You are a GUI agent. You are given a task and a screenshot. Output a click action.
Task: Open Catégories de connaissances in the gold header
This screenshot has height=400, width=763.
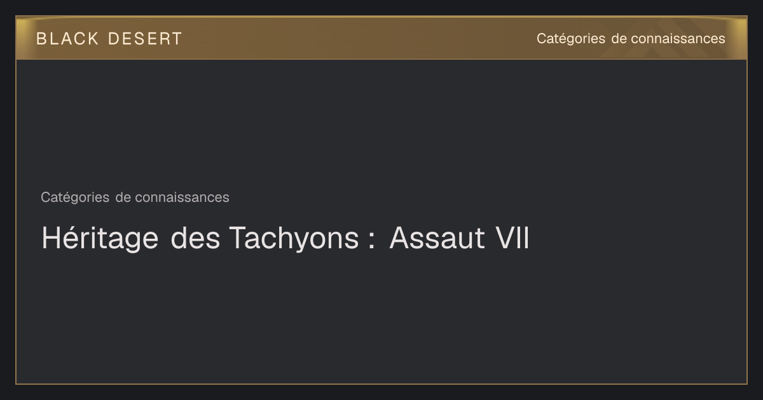pyautogui.click(x=631, y=39)
